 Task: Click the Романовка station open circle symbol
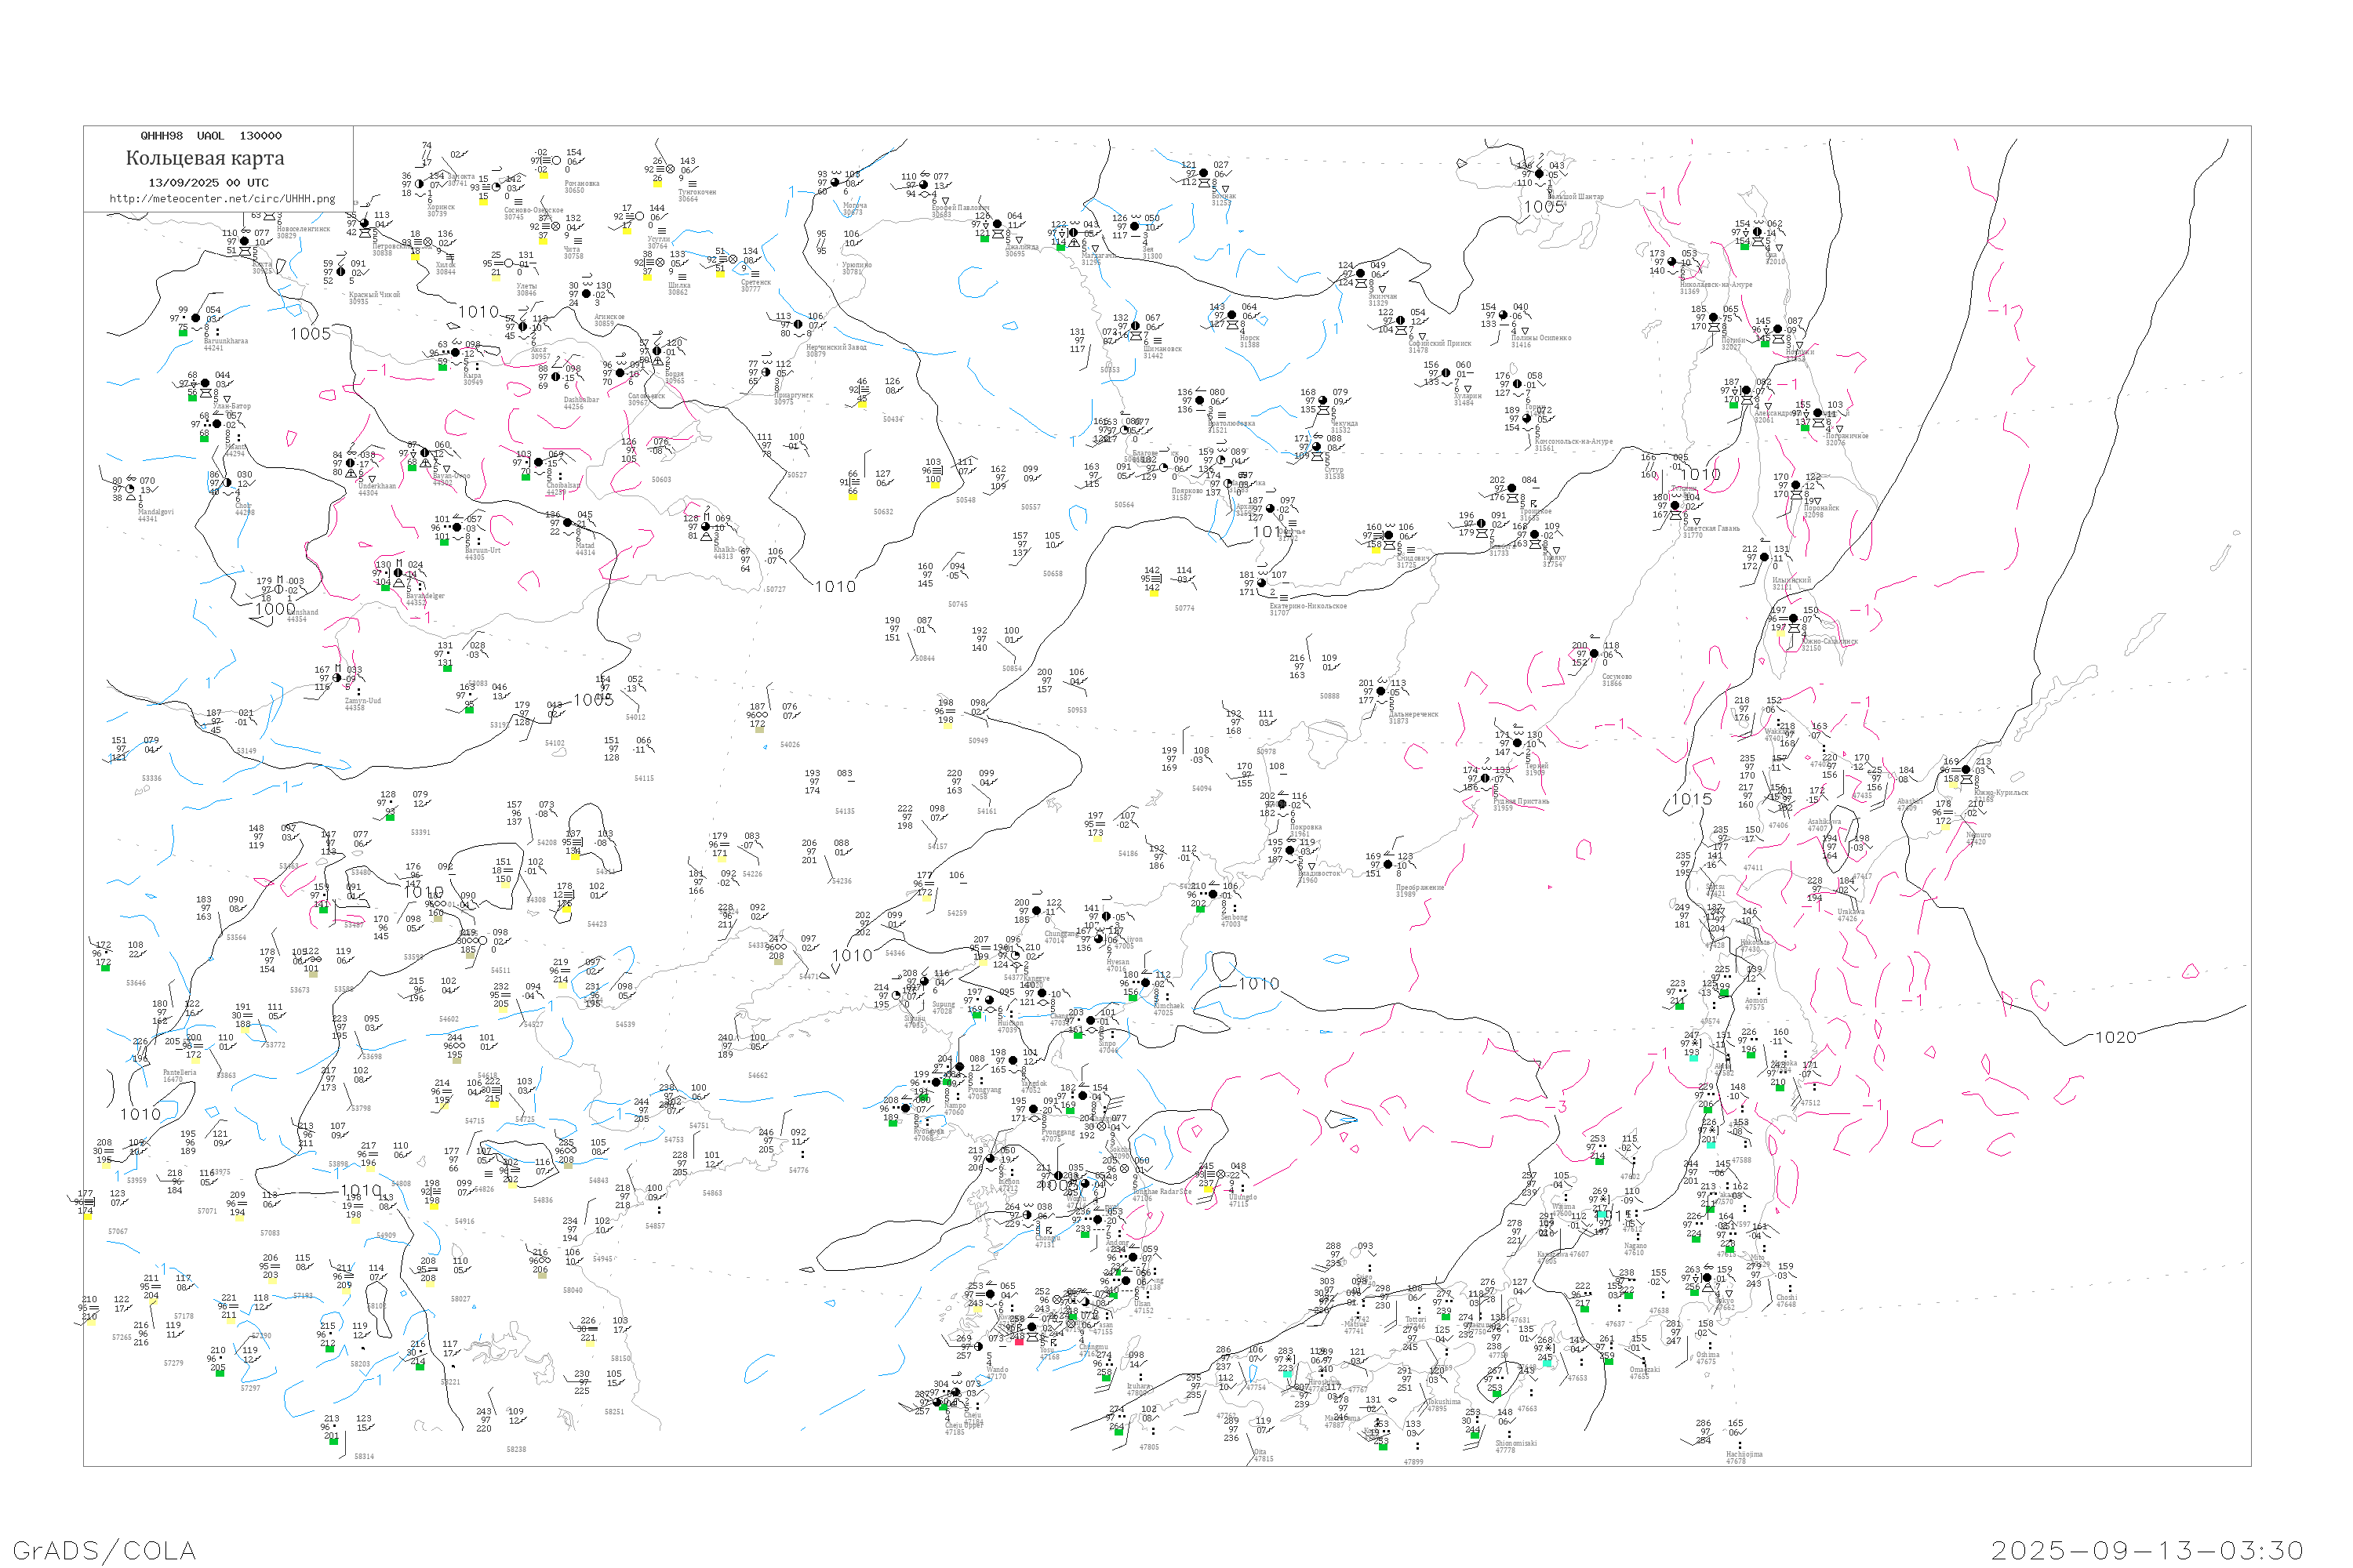(x=556, y=161)
